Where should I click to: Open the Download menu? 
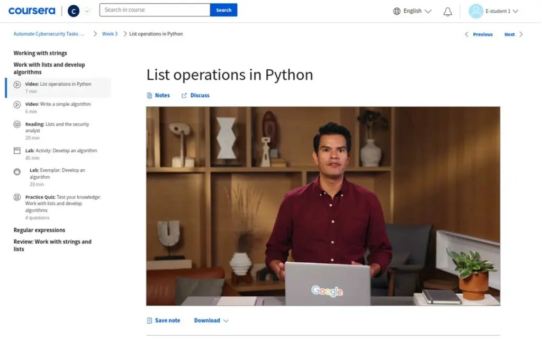coord(207,320)
